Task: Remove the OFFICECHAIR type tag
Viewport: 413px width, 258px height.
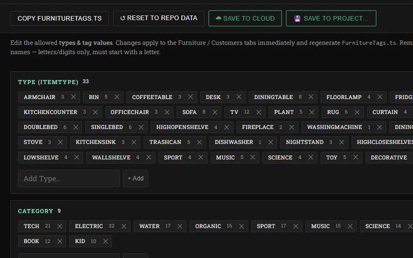Action: click(167, 112)
